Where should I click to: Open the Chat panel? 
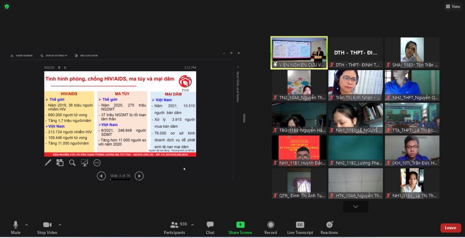pyautogui.click(x=210, y=227)
